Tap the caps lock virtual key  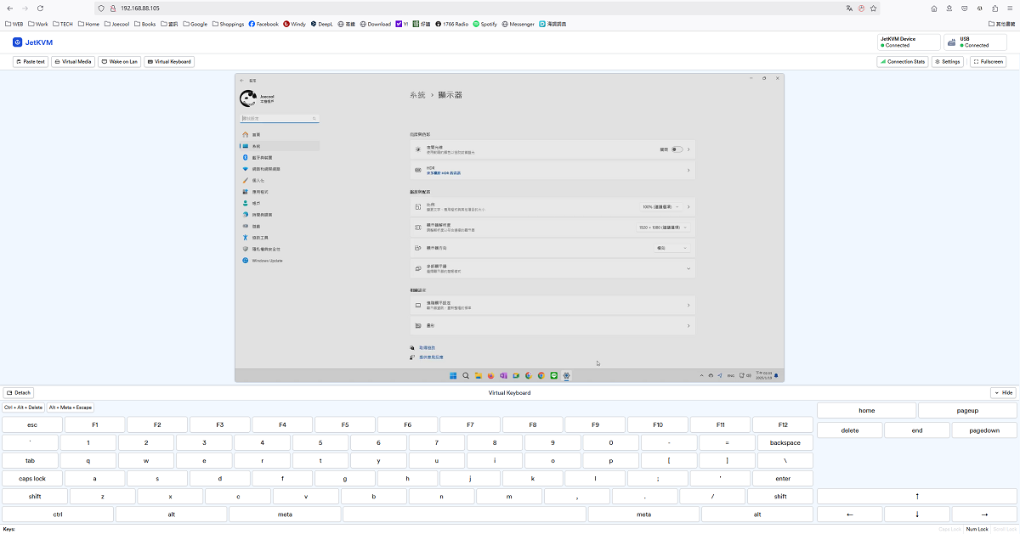pos(32,479)
